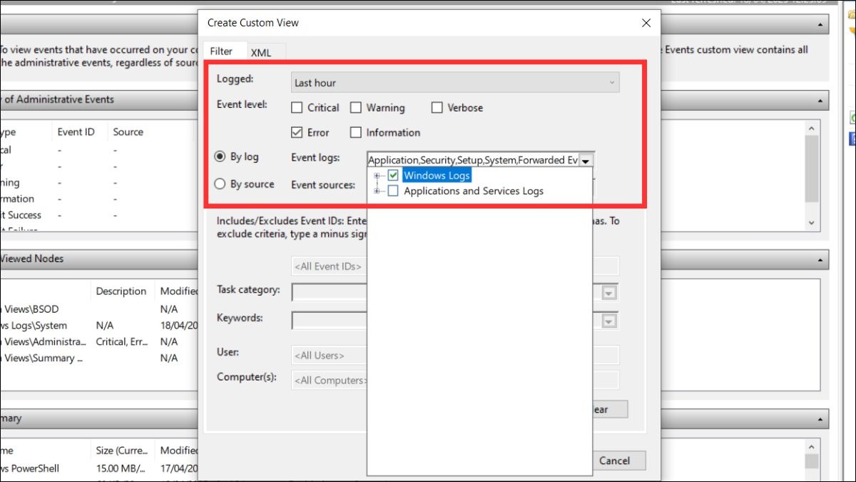Close the Create Custom View dialog

click(646, 23)
